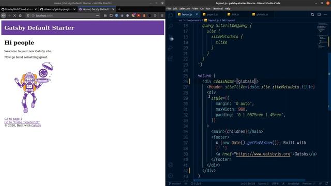The height and width of the screenshot is (186, 331).
Task: Click the 'Layout' symbol breadcrumb
Action: coord(229,20)
